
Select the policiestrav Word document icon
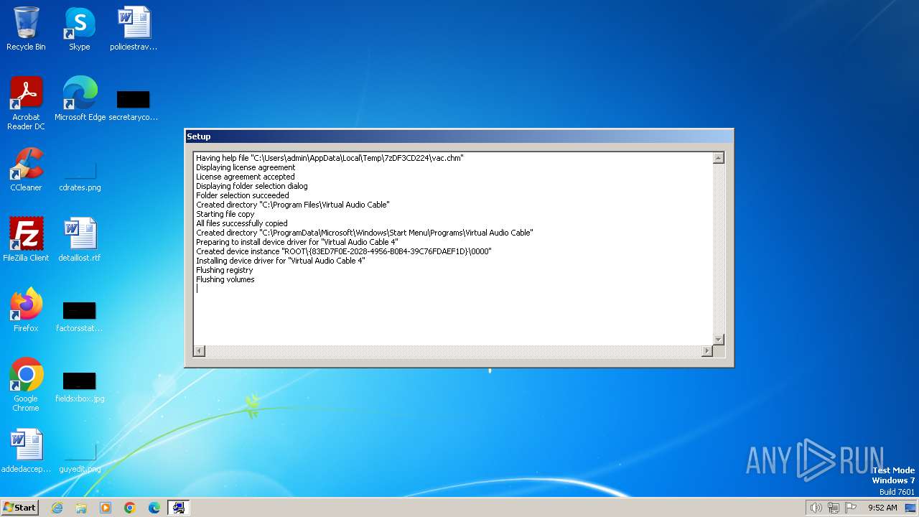[x=134, y=29]
